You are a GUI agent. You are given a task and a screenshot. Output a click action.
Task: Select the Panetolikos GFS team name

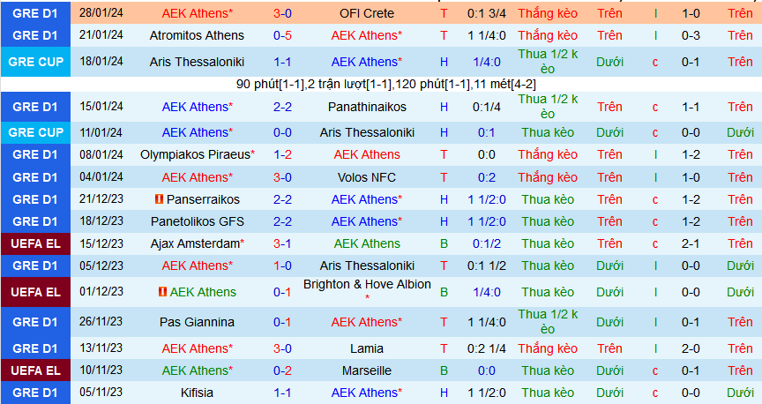click(x=198, y=221)
